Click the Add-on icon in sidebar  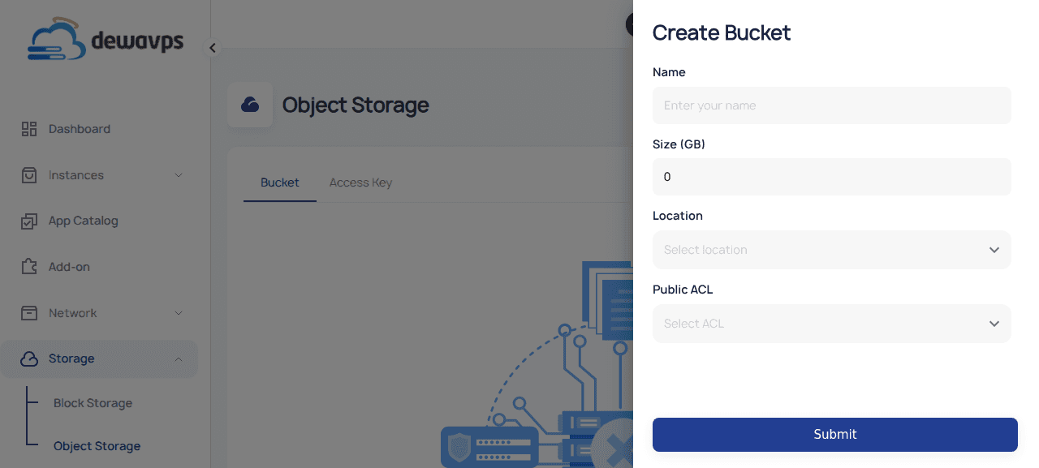[x=29, y=266]
